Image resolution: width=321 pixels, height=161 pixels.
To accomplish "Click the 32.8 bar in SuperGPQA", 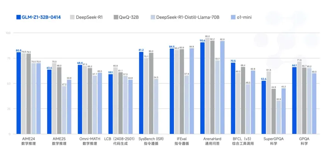I will point(278,117).
